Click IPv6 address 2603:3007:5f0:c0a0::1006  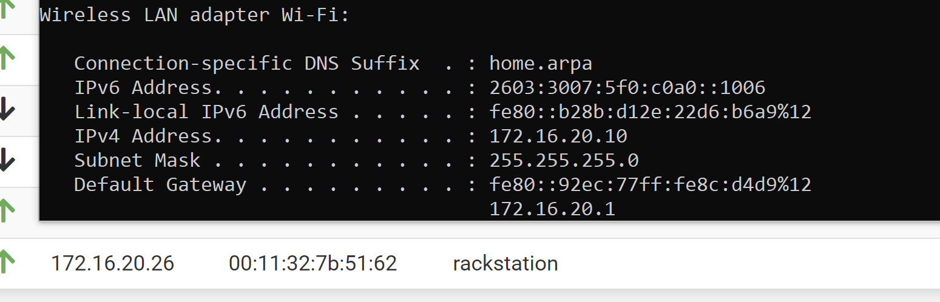(627, 88)
